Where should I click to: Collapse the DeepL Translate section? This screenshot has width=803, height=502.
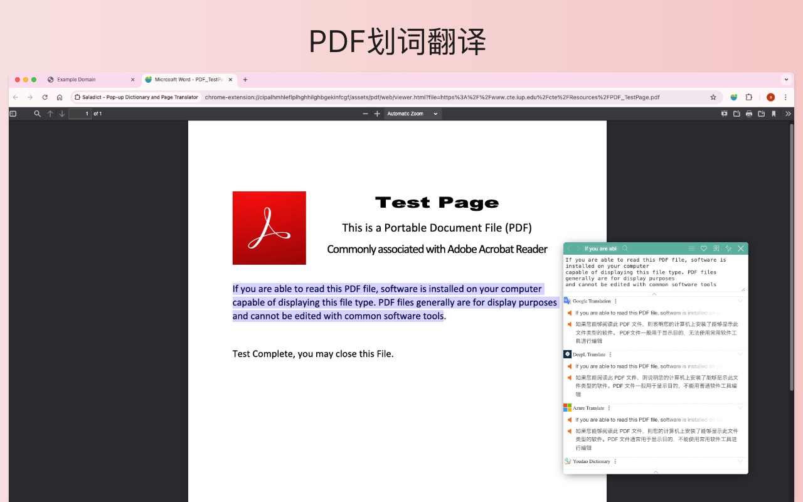(739, 354)
